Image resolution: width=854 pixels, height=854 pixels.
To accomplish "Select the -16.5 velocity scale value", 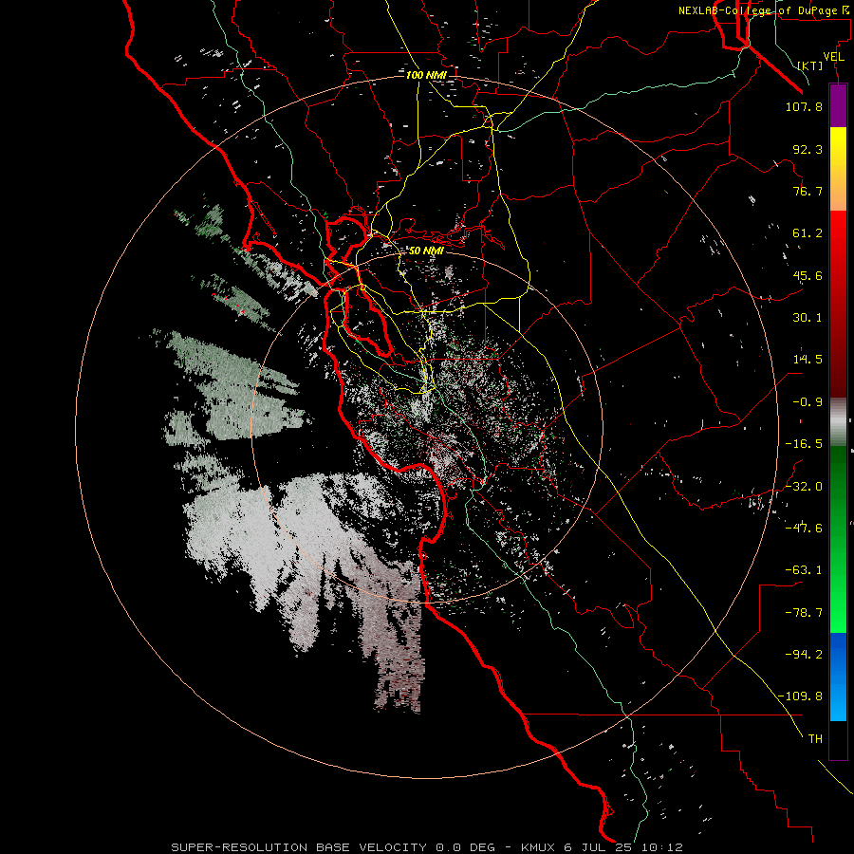I will pos(804,444).
